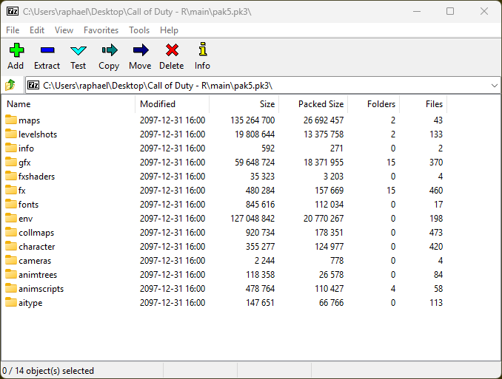The width and height of the screenshot is (502, 379).
Task: Open the Help menu
Action: (x=169, y=30)
